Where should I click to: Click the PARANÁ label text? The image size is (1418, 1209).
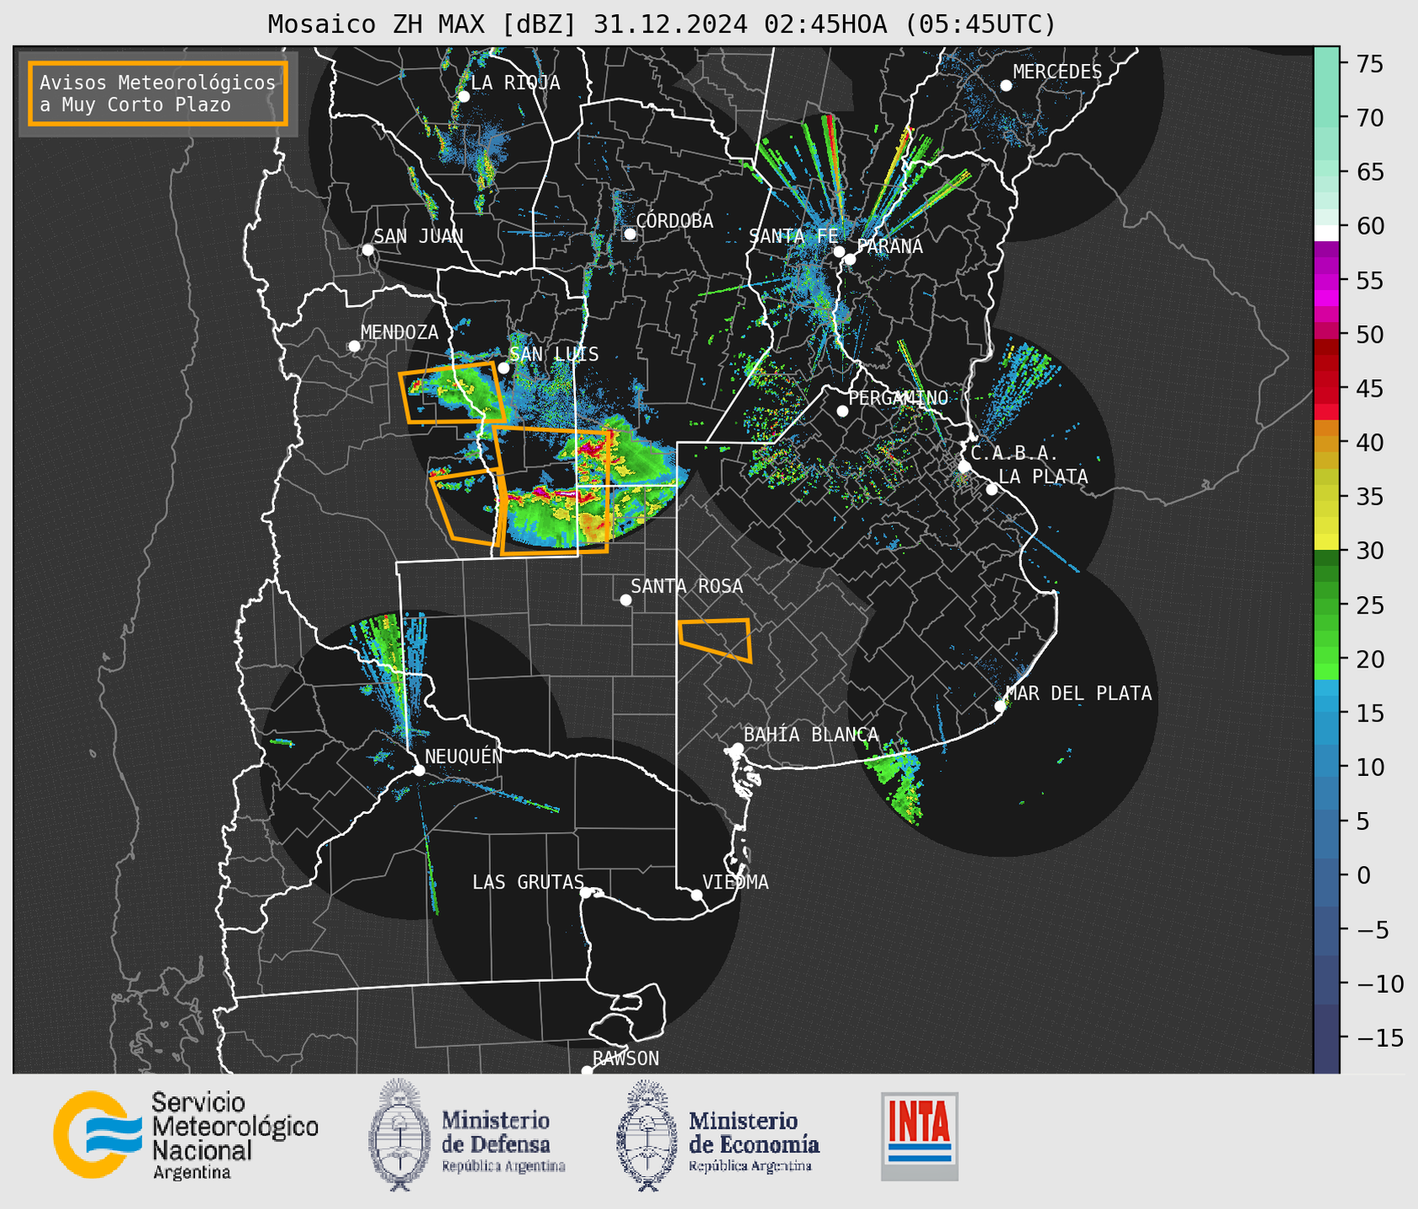pos(889,246)
